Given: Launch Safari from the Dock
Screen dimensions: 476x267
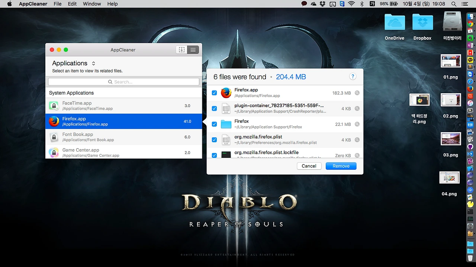Looking at the screenshot, I should pyautogui.click(x=470, y=81).
